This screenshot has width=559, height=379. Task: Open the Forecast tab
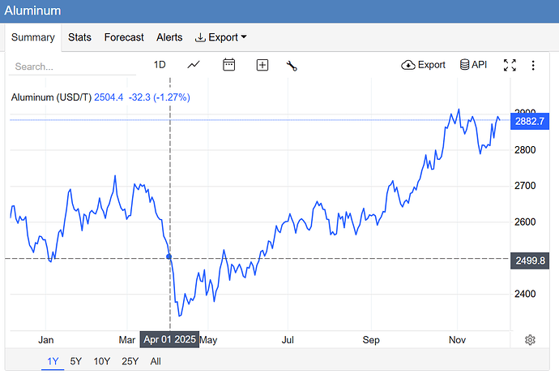pos(124,37)
